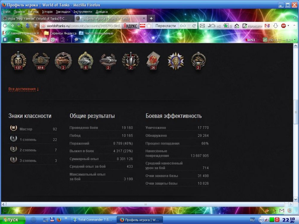Open the Інструменти menu

pyautogui.click(x=83, y=12)
